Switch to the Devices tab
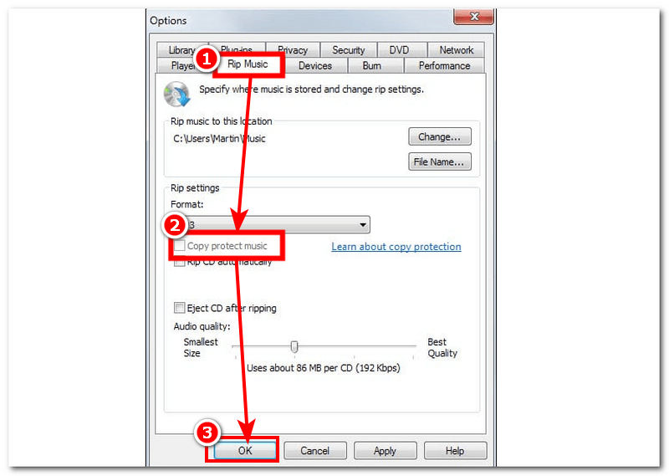 pos(315,66)
